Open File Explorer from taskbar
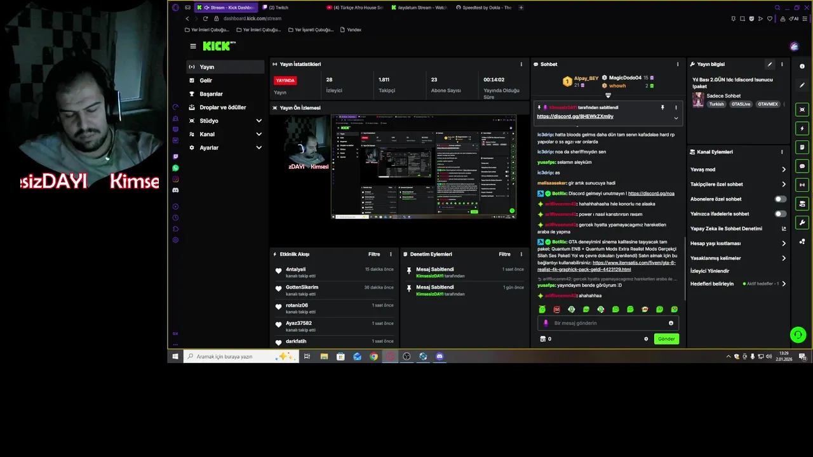The height and width of the screenshot is (457, 813). point(324,357)
